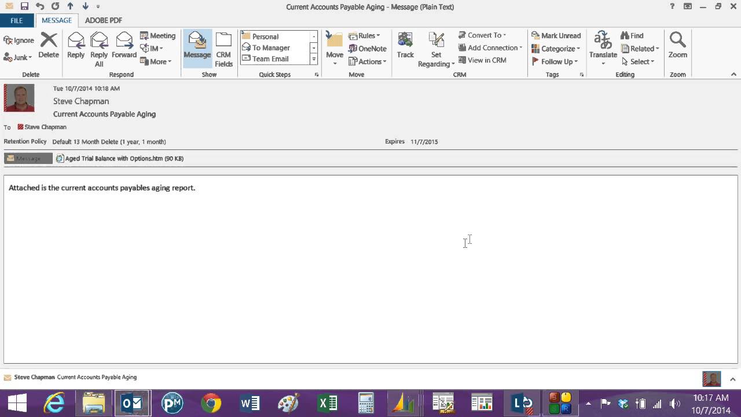Undo from the Quick Access toolbar
Viewport: 741px width, 417px height.
(40, 6)
